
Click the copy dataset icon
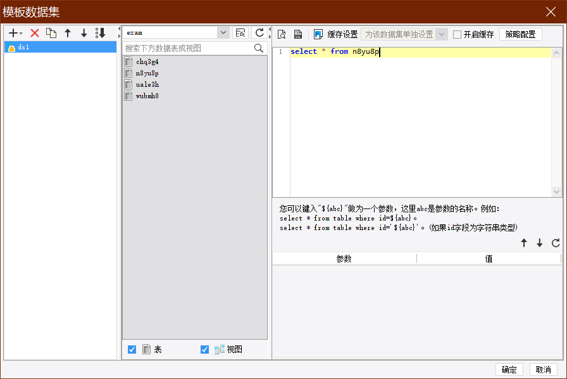point(51,33)
